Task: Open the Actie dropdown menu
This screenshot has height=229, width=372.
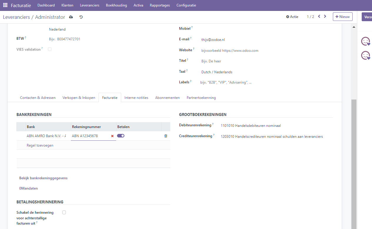Action: pos(292,17)
